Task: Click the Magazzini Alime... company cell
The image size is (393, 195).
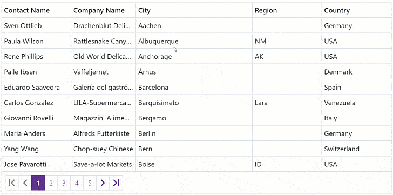Action: click(x=103, y=118)
